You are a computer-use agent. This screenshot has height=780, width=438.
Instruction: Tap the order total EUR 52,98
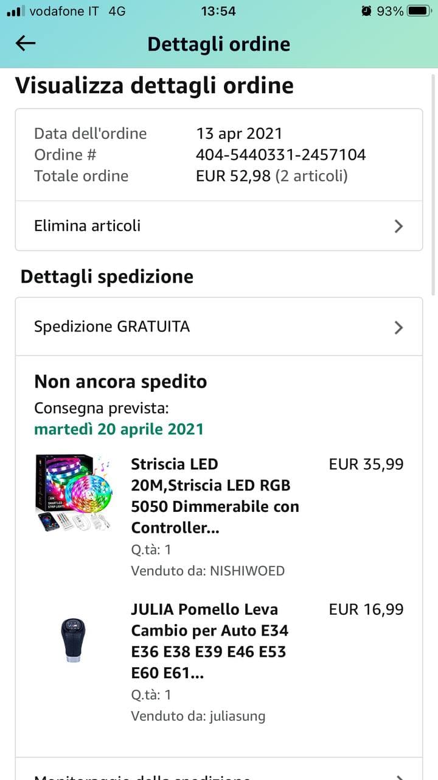pos(234,176)
